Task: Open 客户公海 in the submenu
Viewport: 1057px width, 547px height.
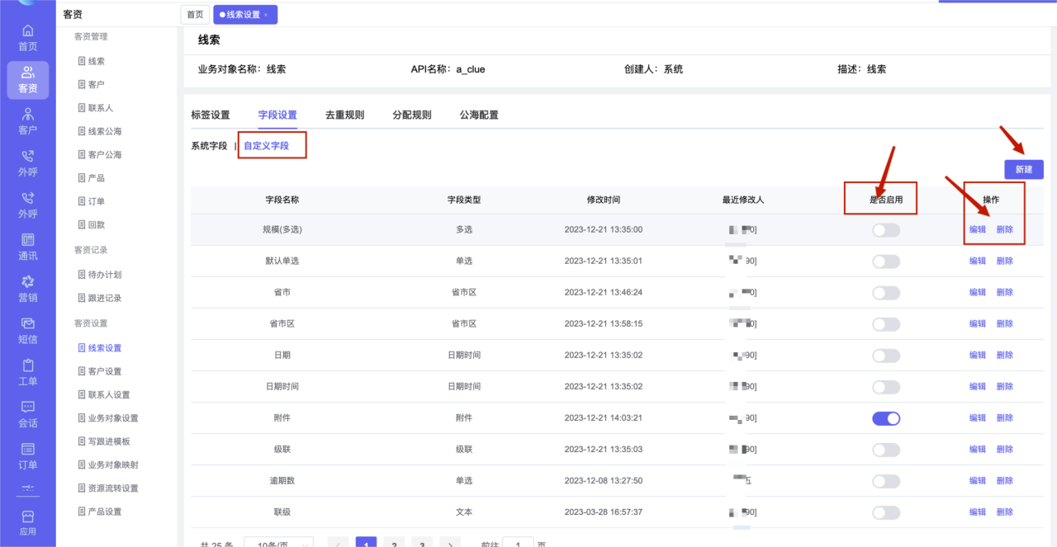Action: (x=99, y=154)
